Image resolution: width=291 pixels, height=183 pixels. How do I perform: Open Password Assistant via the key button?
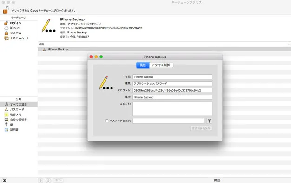(x=209, y=120)
